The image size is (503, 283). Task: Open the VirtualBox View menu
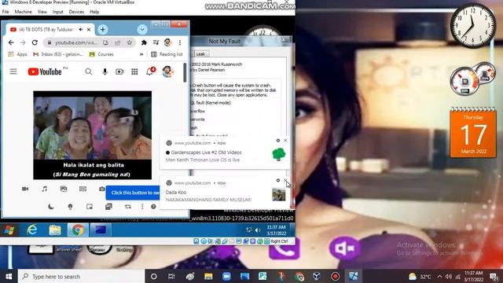(x=42, y=12)
